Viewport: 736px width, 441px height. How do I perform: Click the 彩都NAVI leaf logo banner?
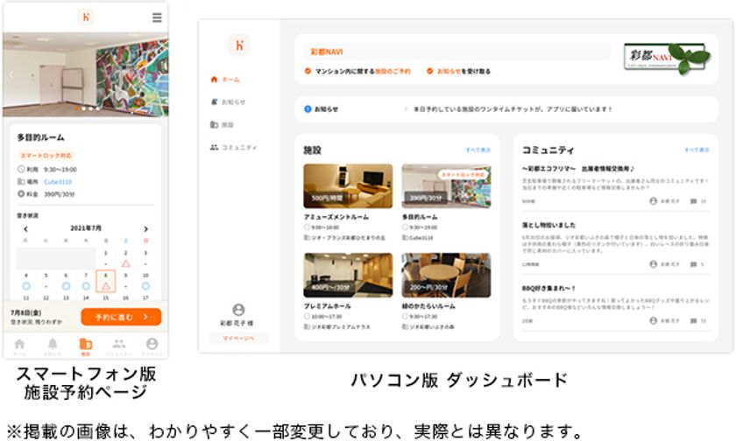click(x=667, y=58)
